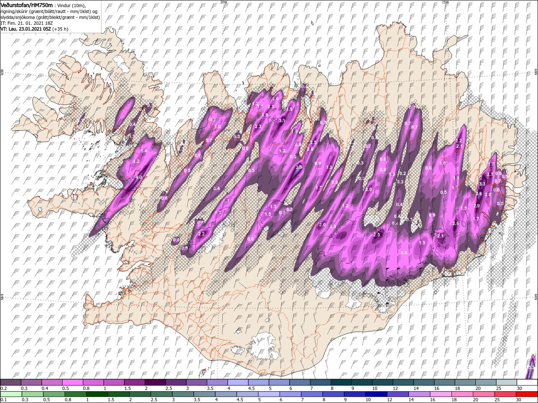Image resolution: width=538 pixels, height=403 pixels.
Task: Click the '20W' longitude label
Action: coord(224,2)
